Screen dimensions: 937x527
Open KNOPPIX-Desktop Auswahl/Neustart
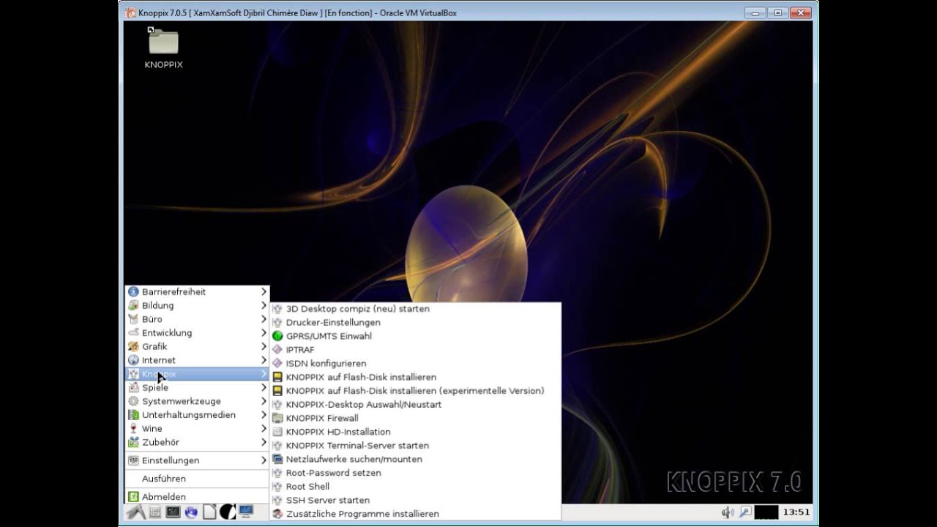point(415,404)
